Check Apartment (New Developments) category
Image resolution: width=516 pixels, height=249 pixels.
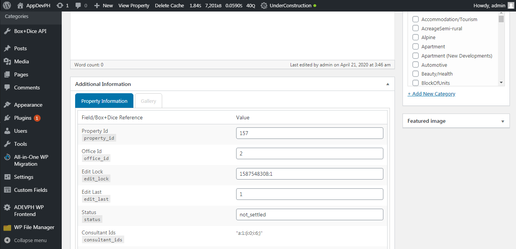coord(415,56)
